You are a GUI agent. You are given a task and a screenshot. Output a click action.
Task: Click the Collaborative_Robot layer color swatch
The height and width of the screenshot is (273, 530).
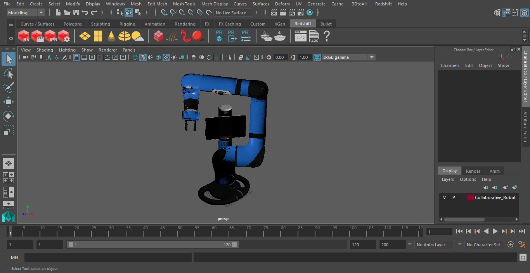[x=471, y=197]
